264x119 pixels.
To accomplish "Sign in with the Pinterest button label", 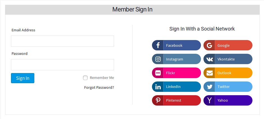I will 174,101.
